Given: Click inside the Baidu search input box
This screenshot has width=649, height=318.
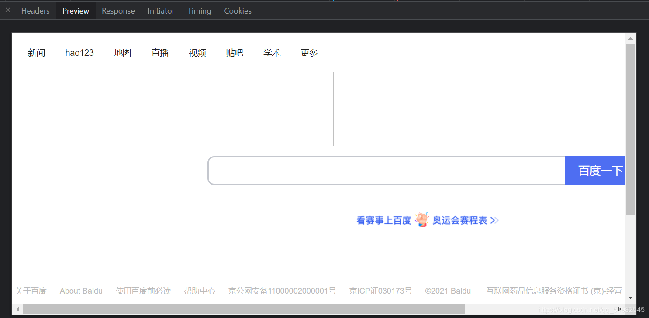Looking at the screenshot, I should pos(387,171).
